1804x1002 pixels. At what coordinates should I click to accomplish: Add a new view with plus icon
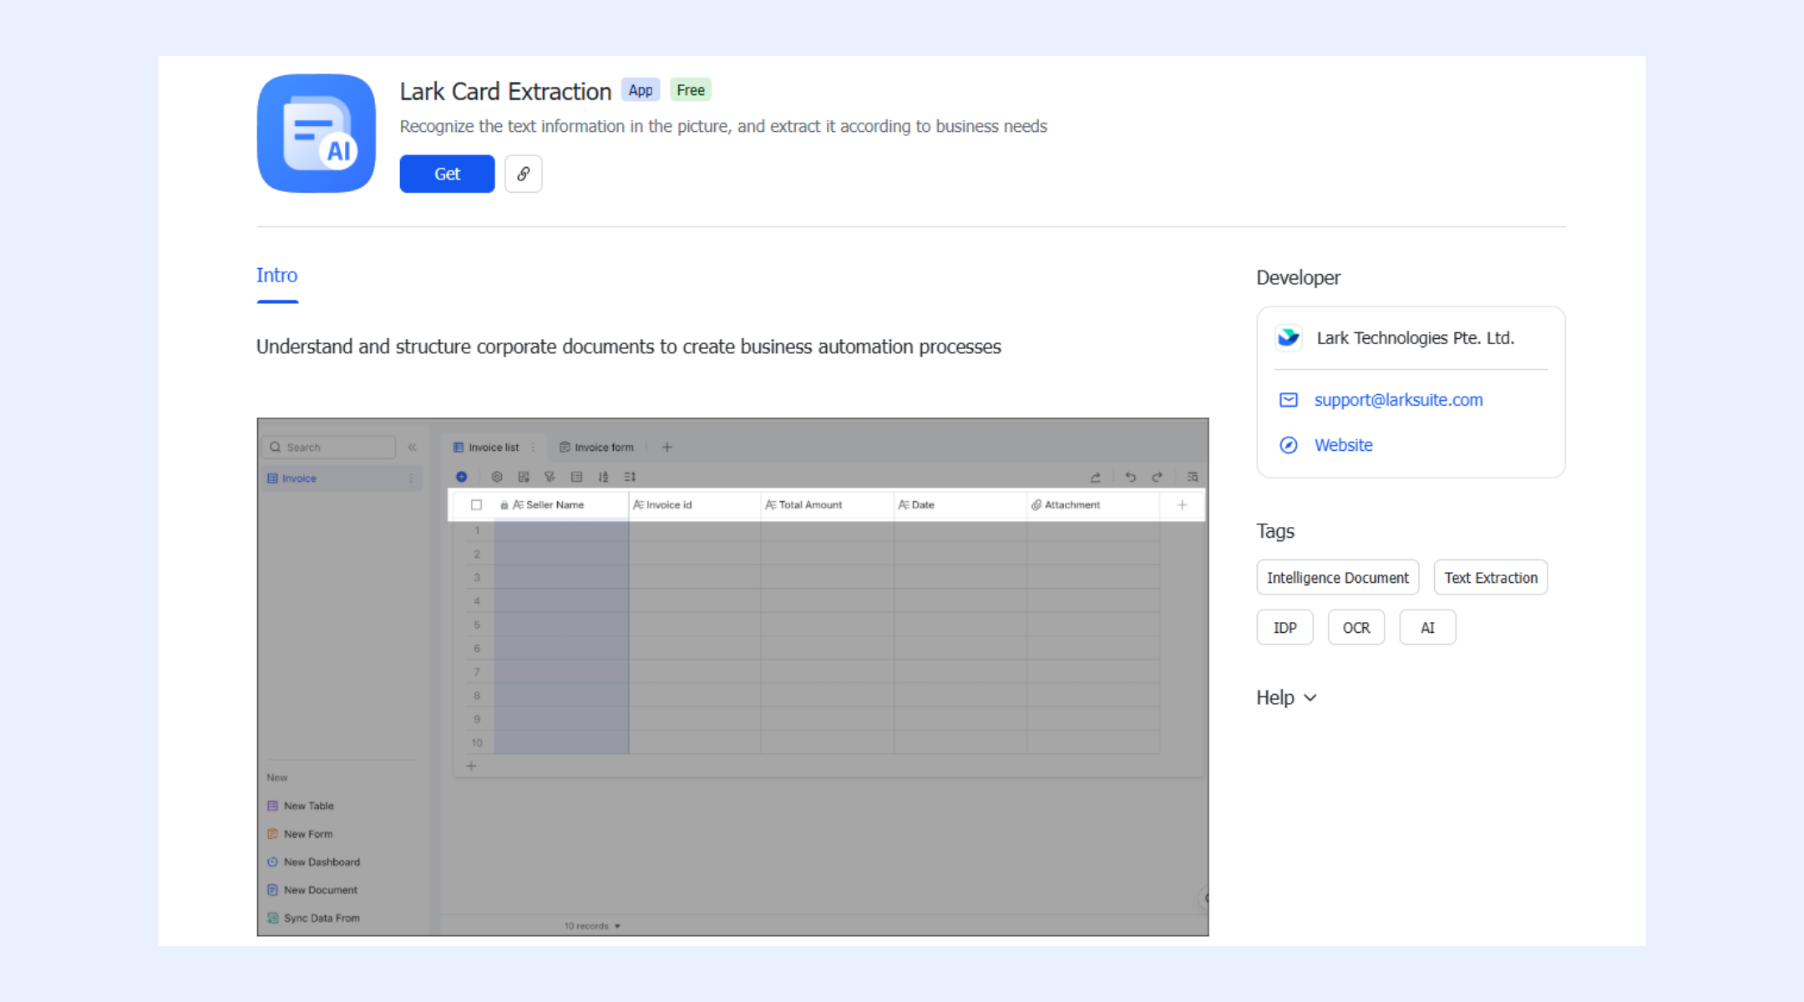tap(667, 448)
